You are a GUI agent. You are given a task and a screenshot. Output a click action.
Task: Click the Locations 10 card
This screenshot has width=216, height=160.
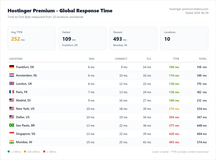tap(184, 38)
